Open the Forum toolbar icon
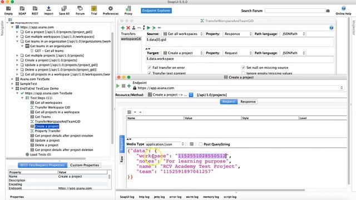 pyautogui.click(x=80, y=11)
